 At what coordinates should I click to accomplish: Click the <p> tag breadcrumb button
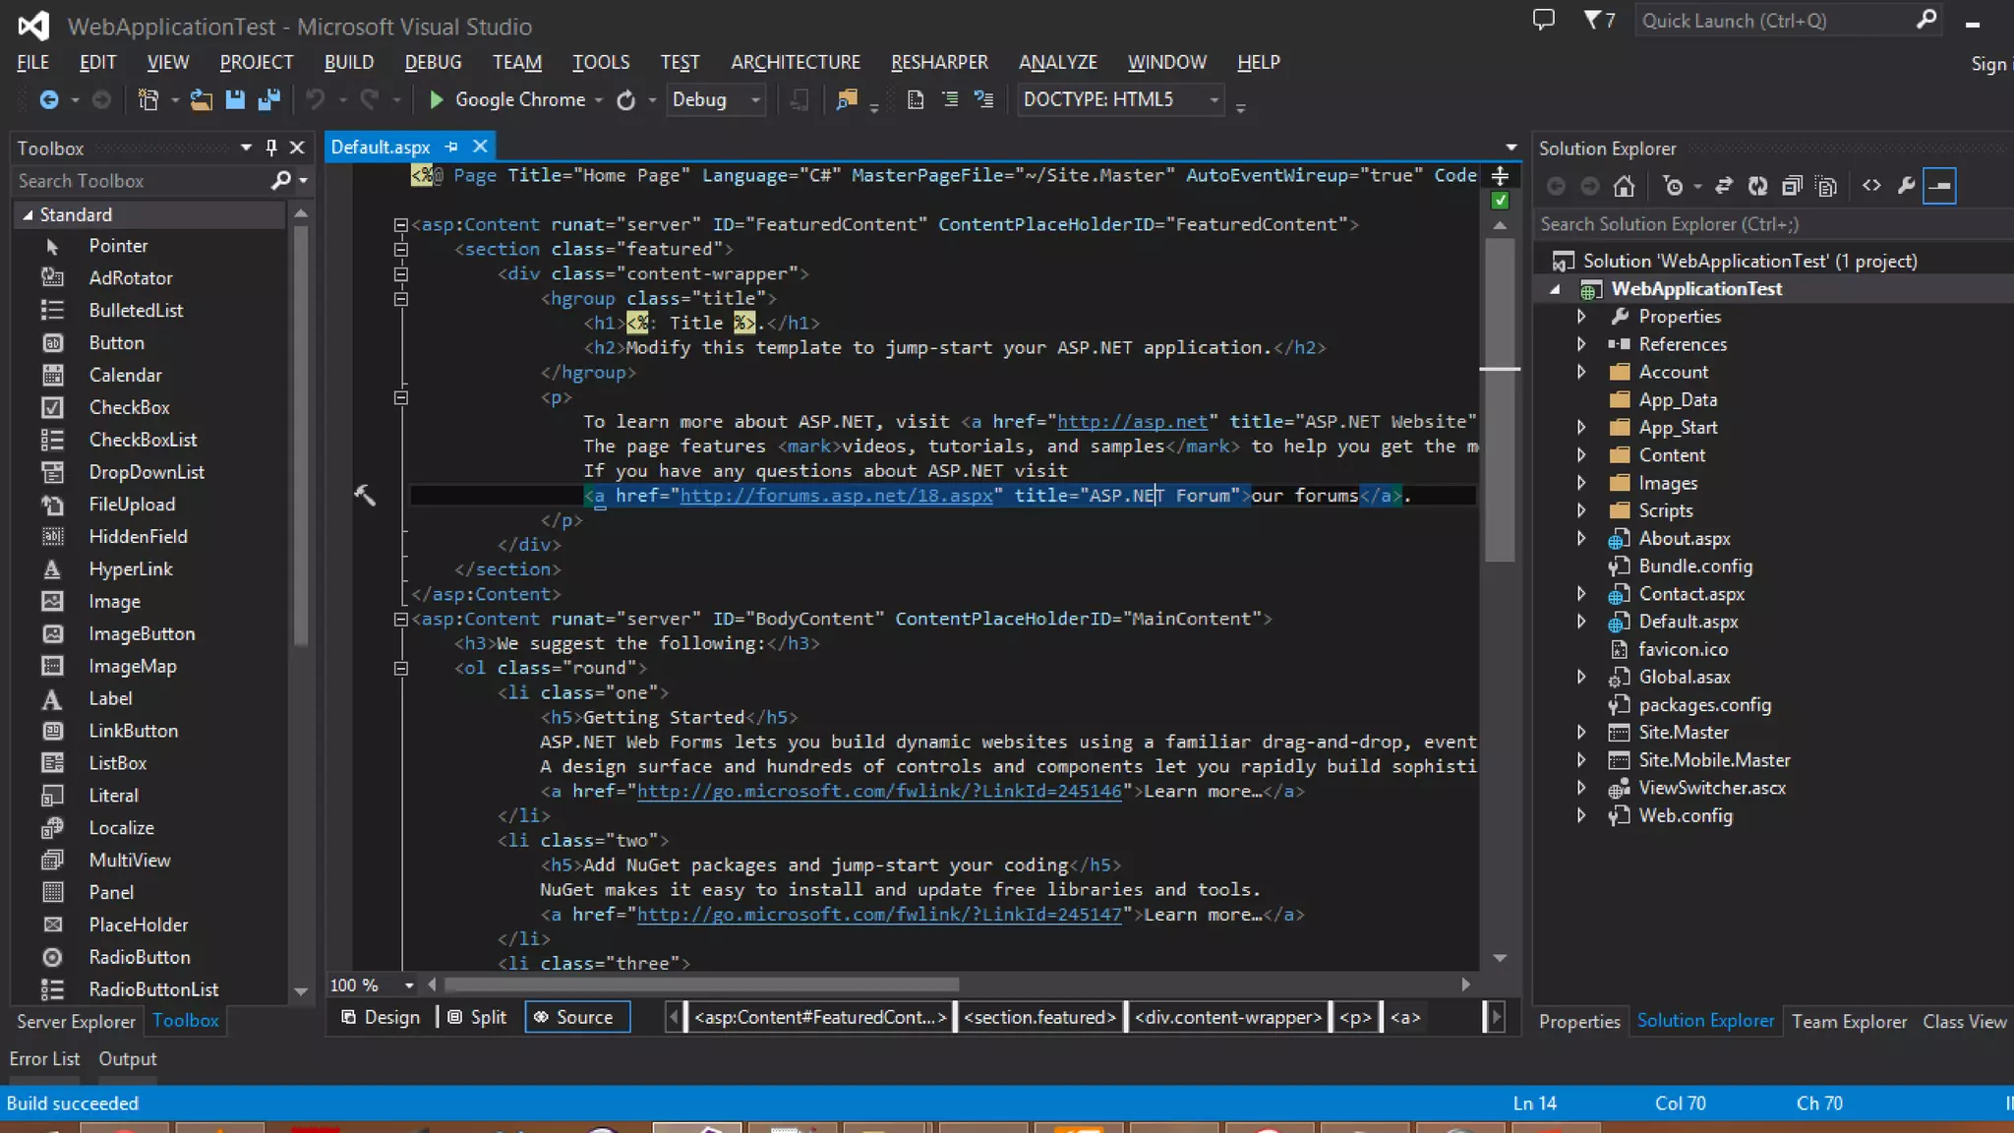coord(1355,1017)
